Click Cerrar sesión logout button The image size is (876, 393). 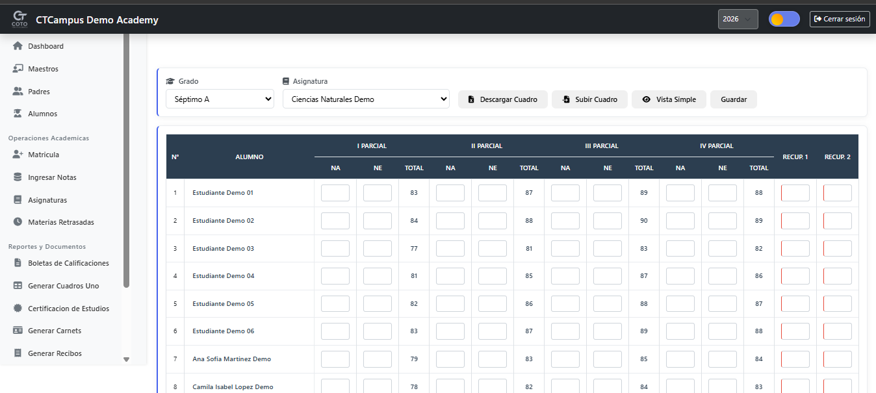(840, 19)
